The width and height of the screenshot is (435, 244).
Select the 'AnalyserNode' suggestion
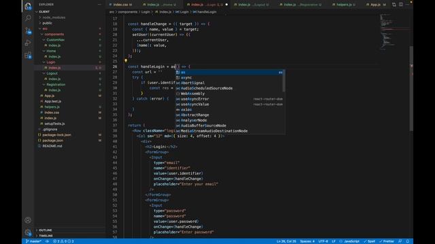(x=230, y=120)
